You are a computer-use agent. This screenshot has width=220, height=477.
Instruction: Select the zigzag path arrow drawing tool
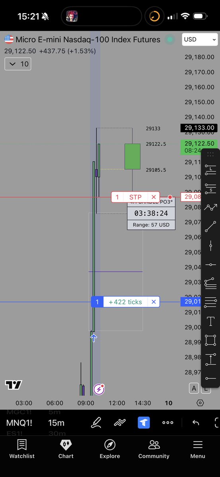coord(210,207)
